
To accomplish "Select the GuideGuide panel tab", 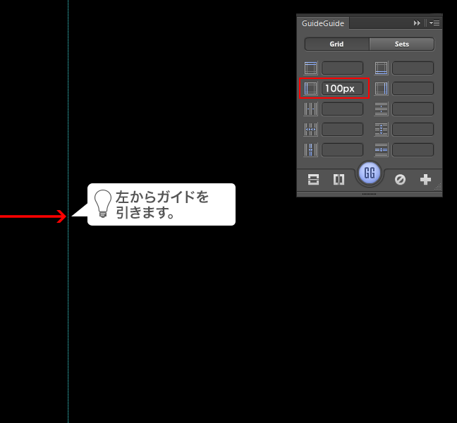I will coord(323,23).
